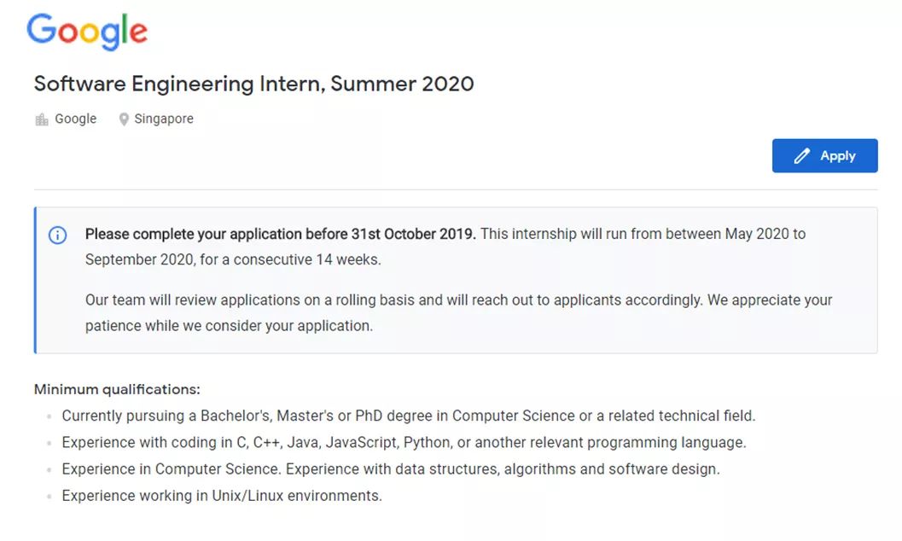
Task: Click the blue info circle icon
Action: 57,235
